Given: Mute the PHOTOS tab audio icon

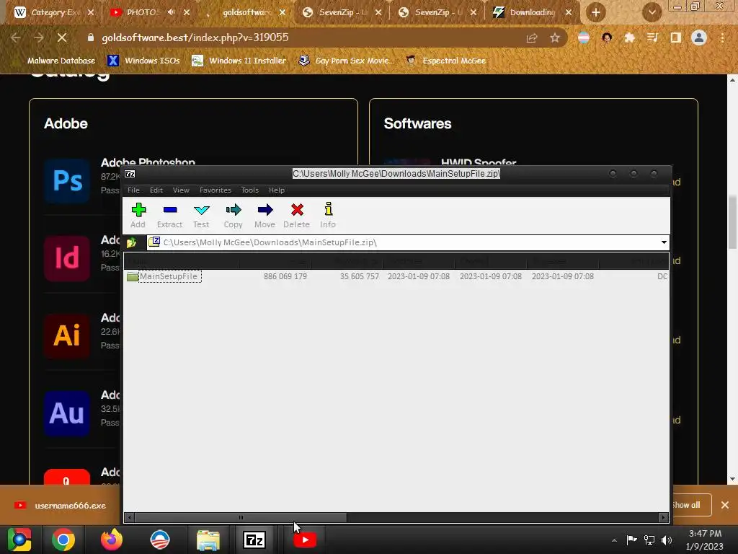Looking at the screenshot, I should [x=172, y=12].
